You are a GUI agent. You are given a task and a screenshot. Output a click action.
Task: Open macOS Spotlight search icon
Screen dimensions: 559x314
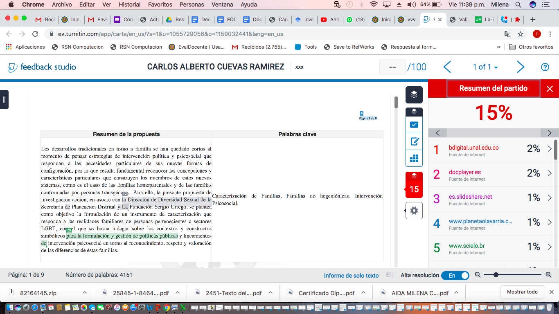pyautogui.click(x=518, y=4)
